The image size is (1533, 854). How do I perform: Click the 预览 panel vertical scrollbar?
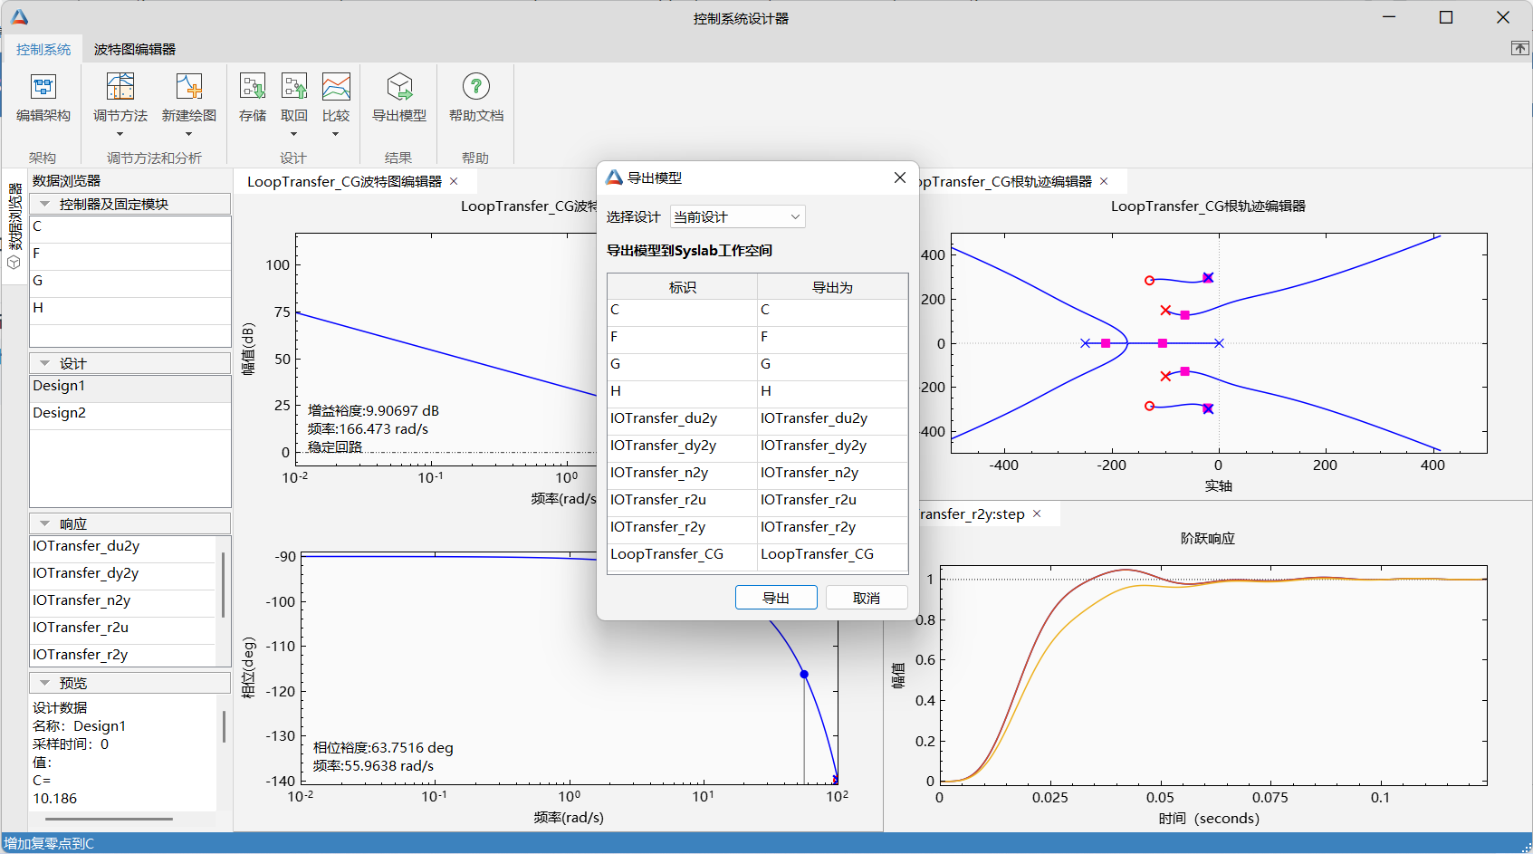pyautogui.click(x=223, y=727)
